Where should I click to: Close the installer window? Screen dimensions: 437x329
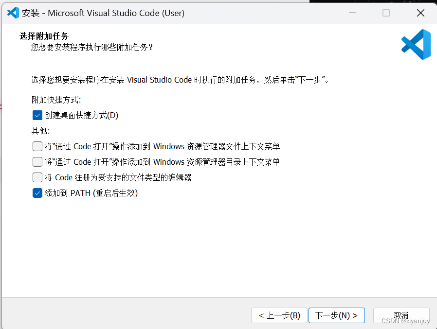point(420,13)
